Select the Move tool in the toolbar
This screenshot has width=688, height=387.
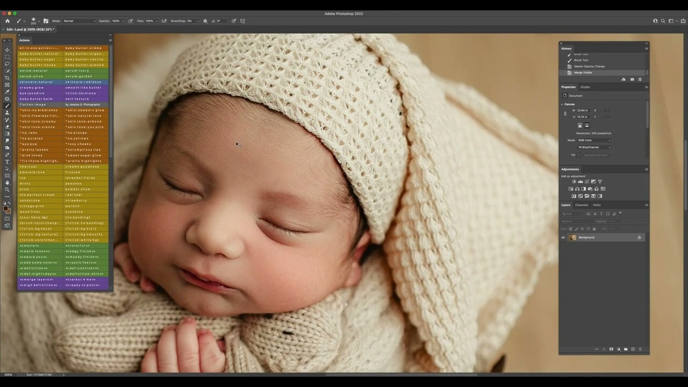coord(7,49)
